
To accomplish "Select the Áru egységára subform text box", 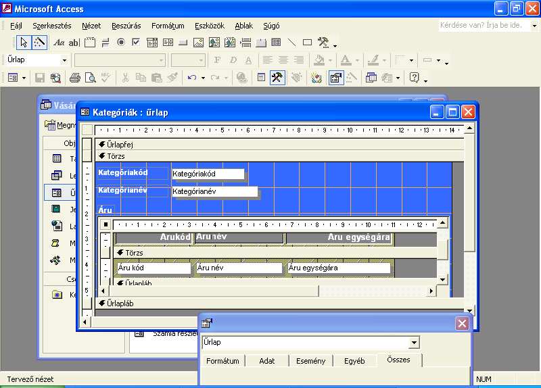I will [339, 268].
